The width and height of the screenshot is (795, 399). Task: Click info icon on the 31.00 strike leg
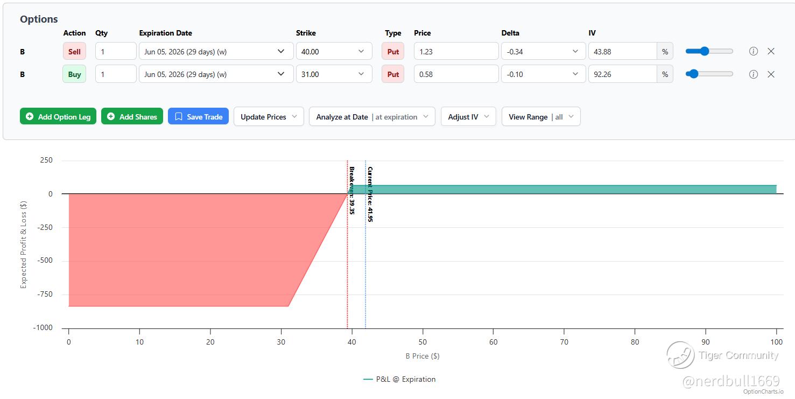coord(754,74)
